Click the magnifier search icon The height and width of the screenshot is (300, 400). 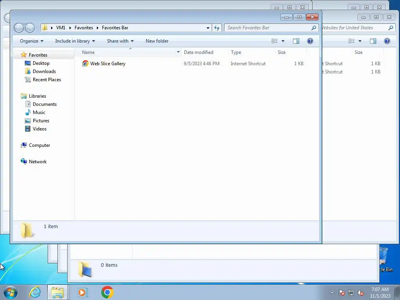(x=314, y=28)
